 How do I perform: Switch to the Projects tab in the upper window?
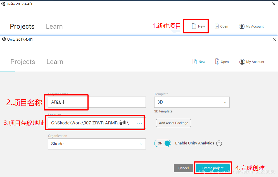[x=22, y=26]
